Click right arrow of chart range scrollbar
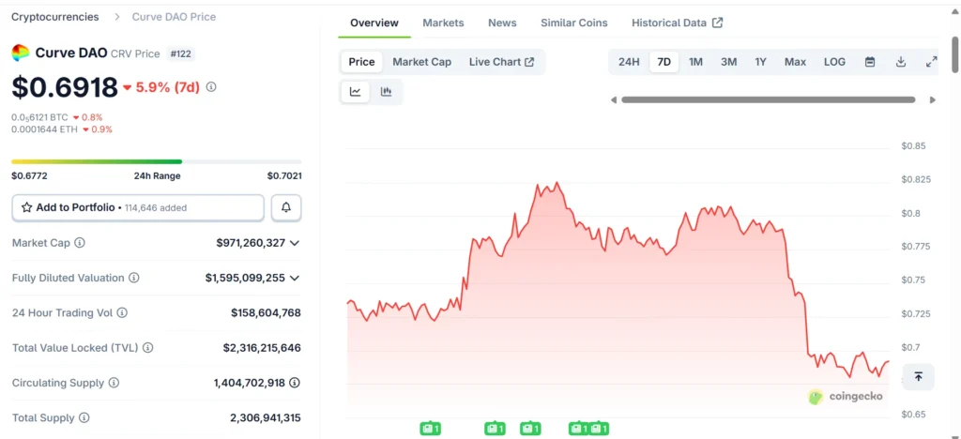 [x=933, y=99]
